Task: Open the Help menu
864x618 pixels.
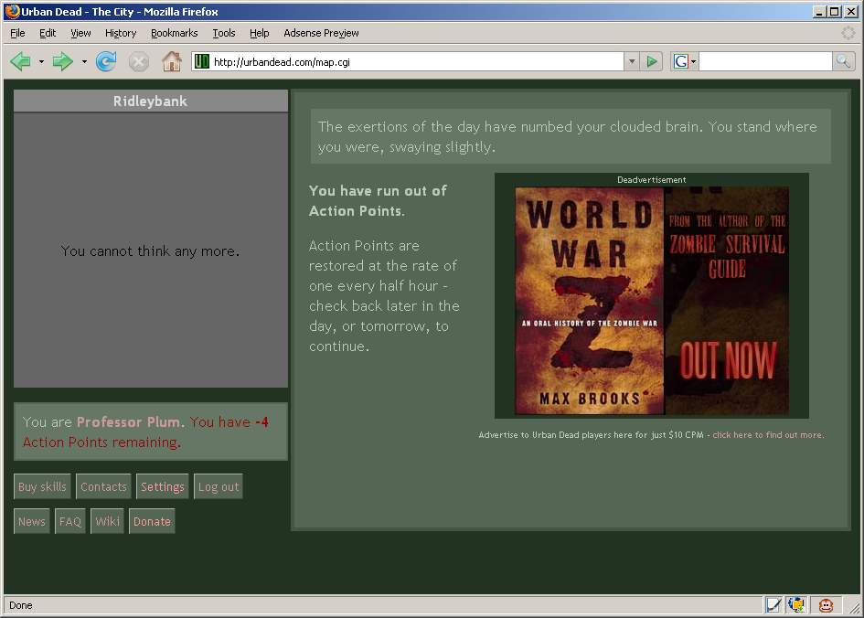Action: [259, 33]
